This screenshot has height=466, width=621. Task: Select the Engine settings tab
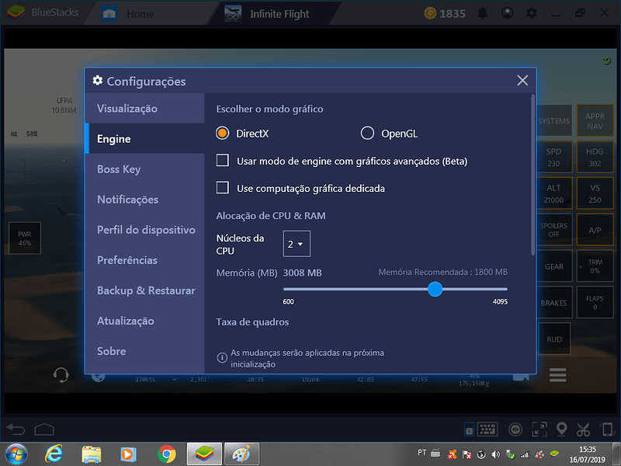pos(144,139)
